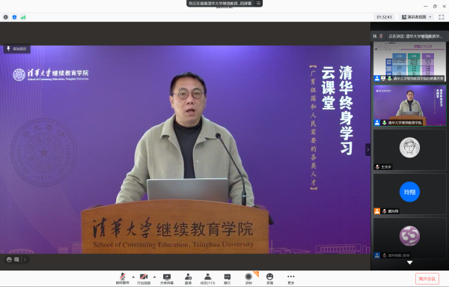Image resolution: width=449 pixels, height=287 pixels.
Task: Expand the camera video options arrow
Action: (154, 277)
